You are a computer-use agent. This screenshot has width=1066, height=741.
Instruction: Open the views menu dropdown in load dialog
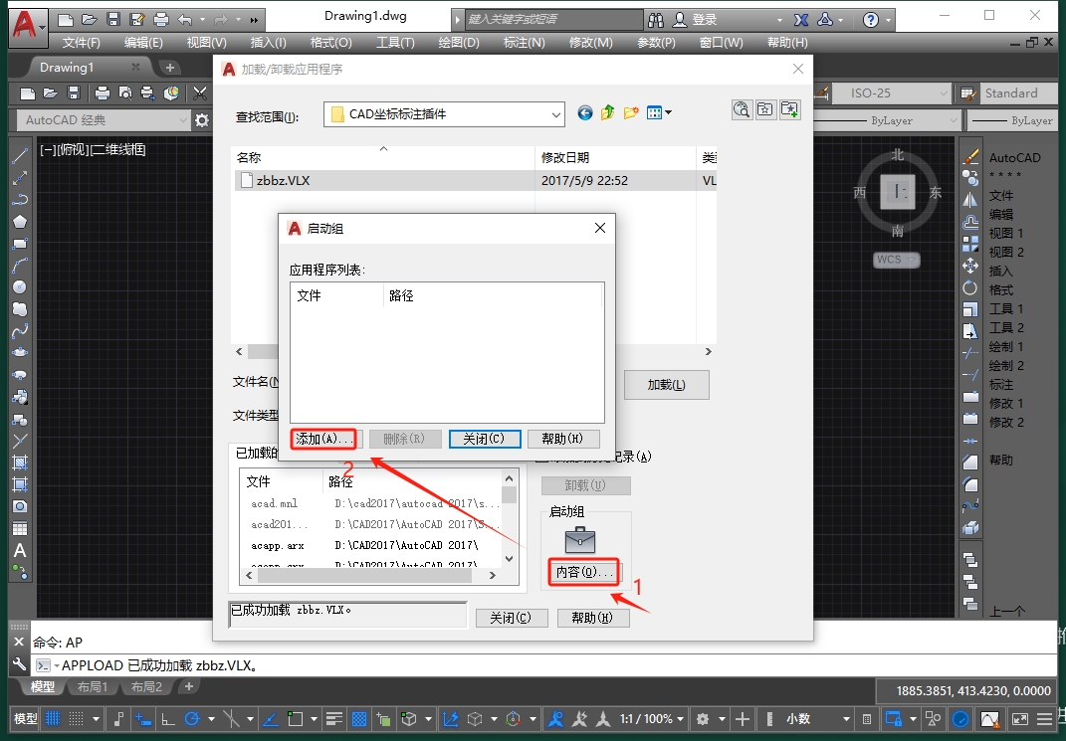[x=669, y=112]
